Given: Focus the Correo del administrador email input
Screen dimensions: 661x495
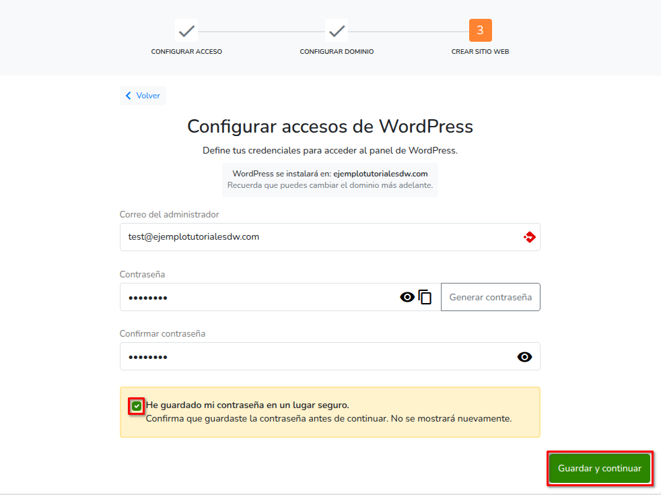Looking at the screenshot, I should [316, 237].
